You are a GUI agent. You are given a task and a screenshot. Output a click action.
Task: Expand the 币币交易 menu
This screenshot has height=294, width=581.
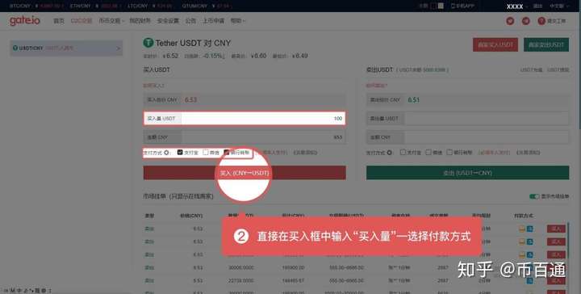click(x=111, y=21)
